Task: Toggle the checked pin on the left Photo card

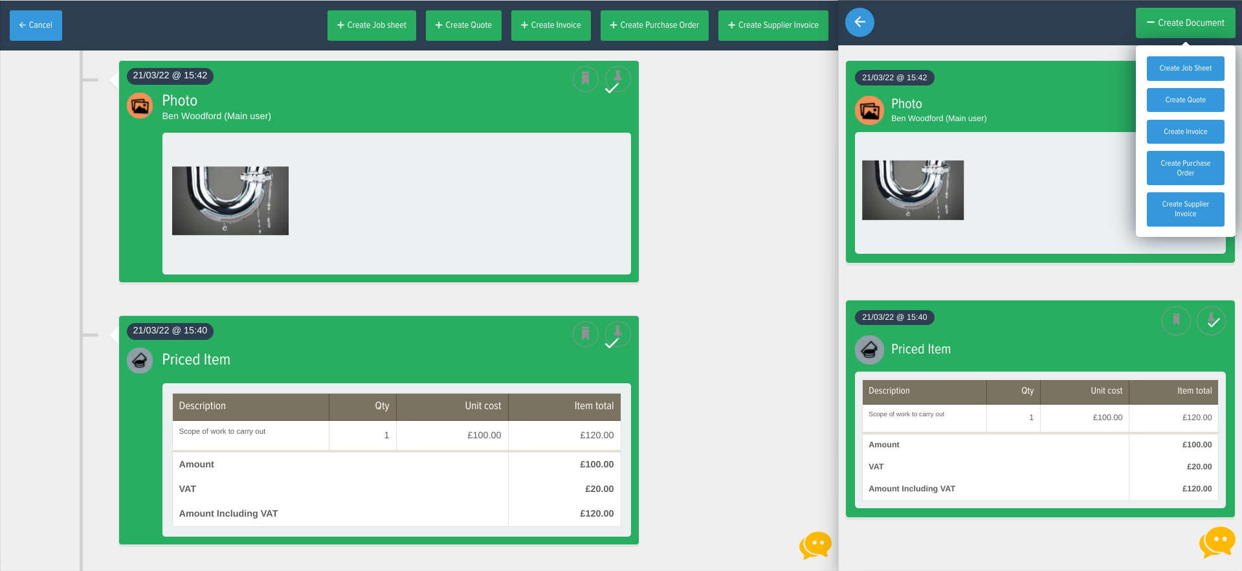Action: click(617, 79)
